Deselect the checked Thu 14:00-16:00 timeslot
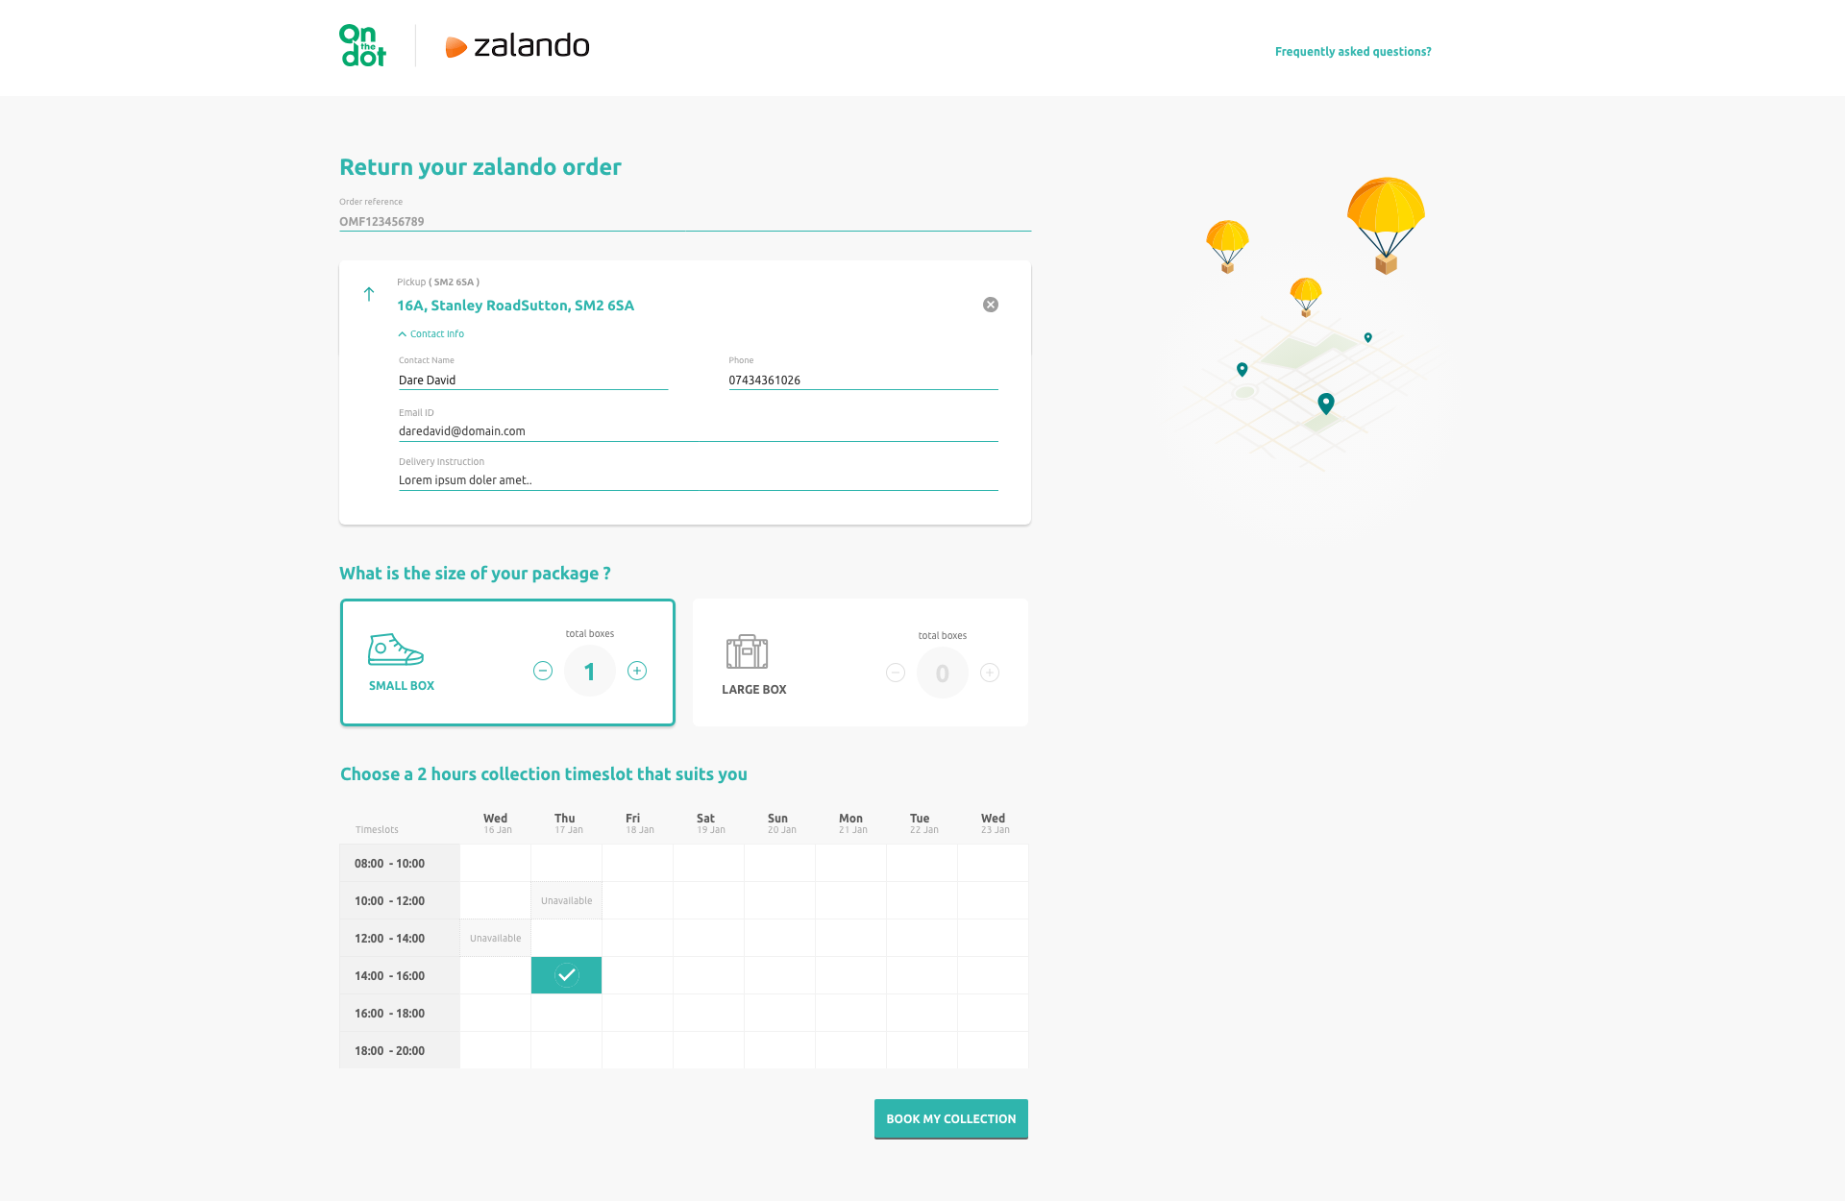Image resolution: width=1845 pixels, height=1201 pixels. coord(567,975)
